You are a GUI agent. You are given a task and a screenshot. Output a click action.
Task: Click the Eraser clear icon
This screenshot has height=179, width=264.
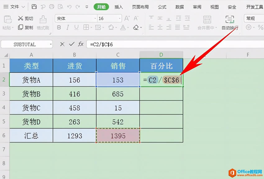136,27
